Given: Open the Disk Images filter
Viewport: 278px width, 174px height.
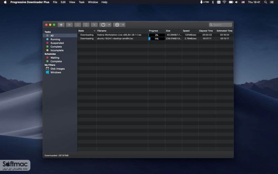Looking at the screenshot, I should click(58, 69).
